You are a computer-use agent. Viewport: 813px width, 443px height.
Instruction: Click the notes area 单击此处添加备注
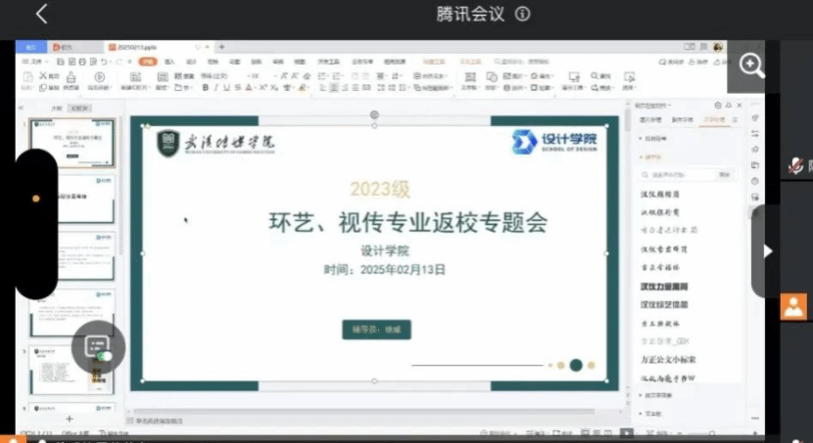click(159, 421)
